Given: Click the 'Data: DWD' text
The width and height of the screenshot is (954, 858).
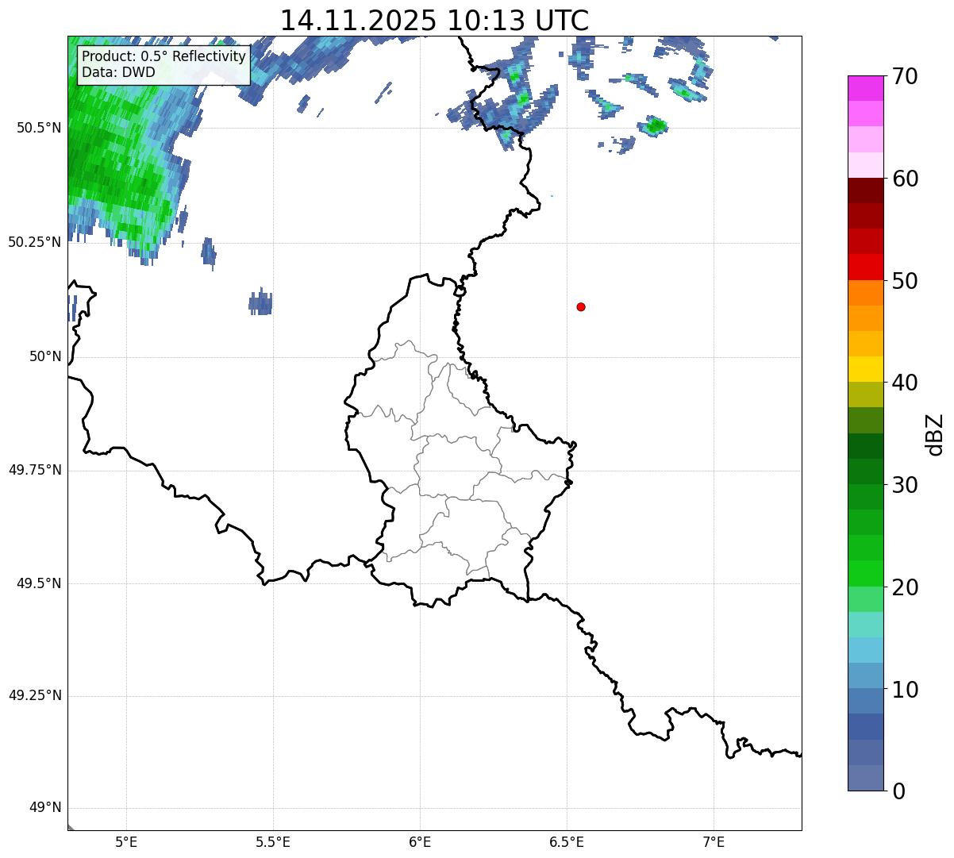Looking at the screenshot, I should click(118, 72).
